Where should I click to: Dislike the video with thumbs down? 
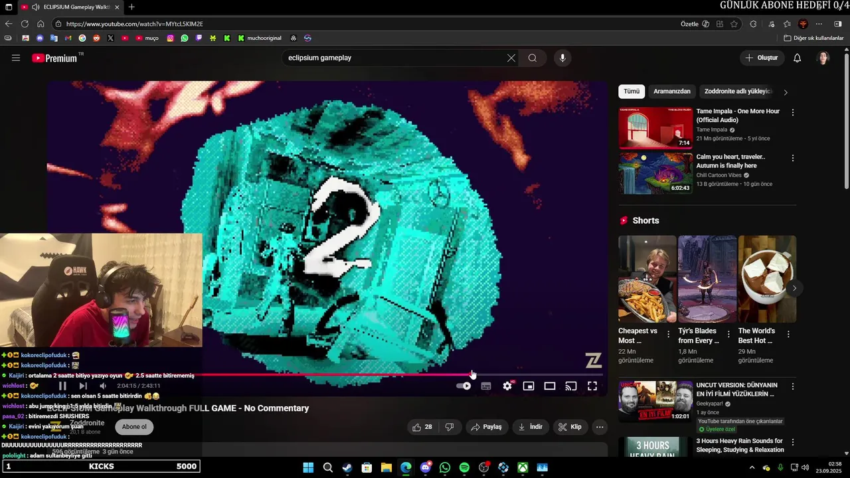point(450,427)
